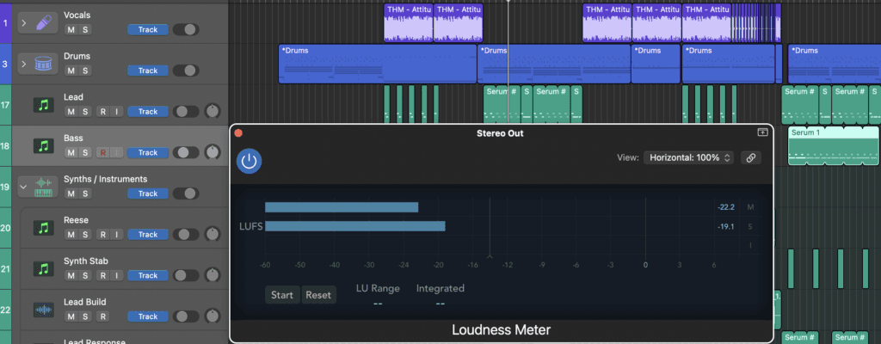Expand the Drums track stack

[23, 64]
